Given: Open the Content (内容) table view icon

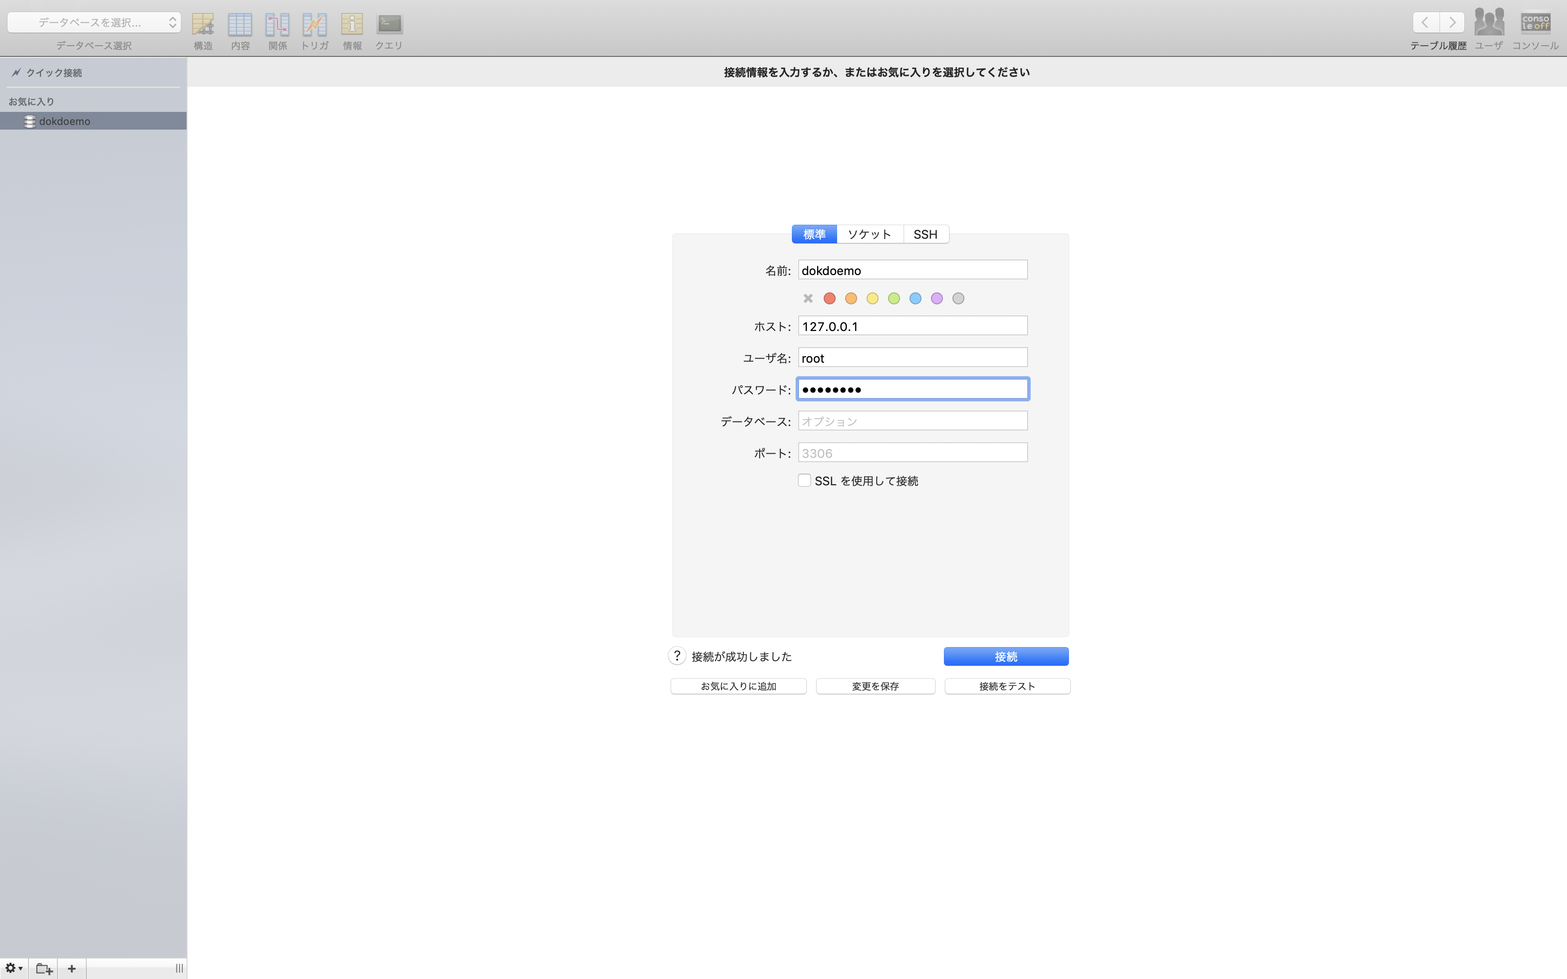Looking at the screenshot, I should [240, 25].
